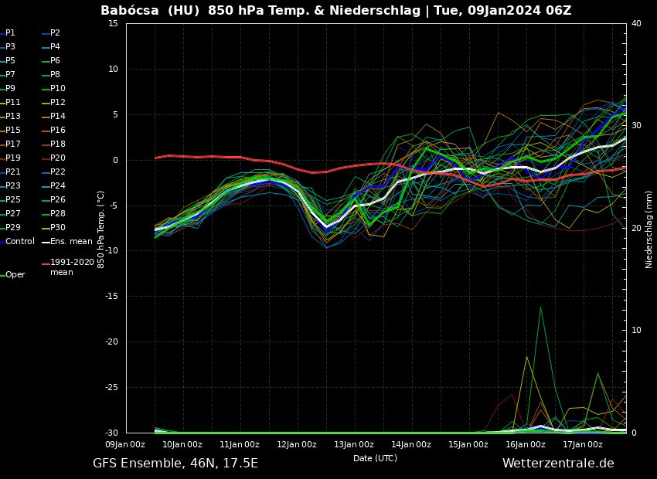Click the P19 legend entry
This screenshot has width=657, height=479.
tap(13, 158)
